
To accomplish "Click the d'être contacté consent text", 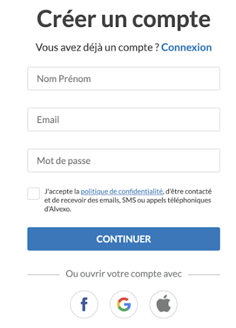I will [x=189, y=192].
